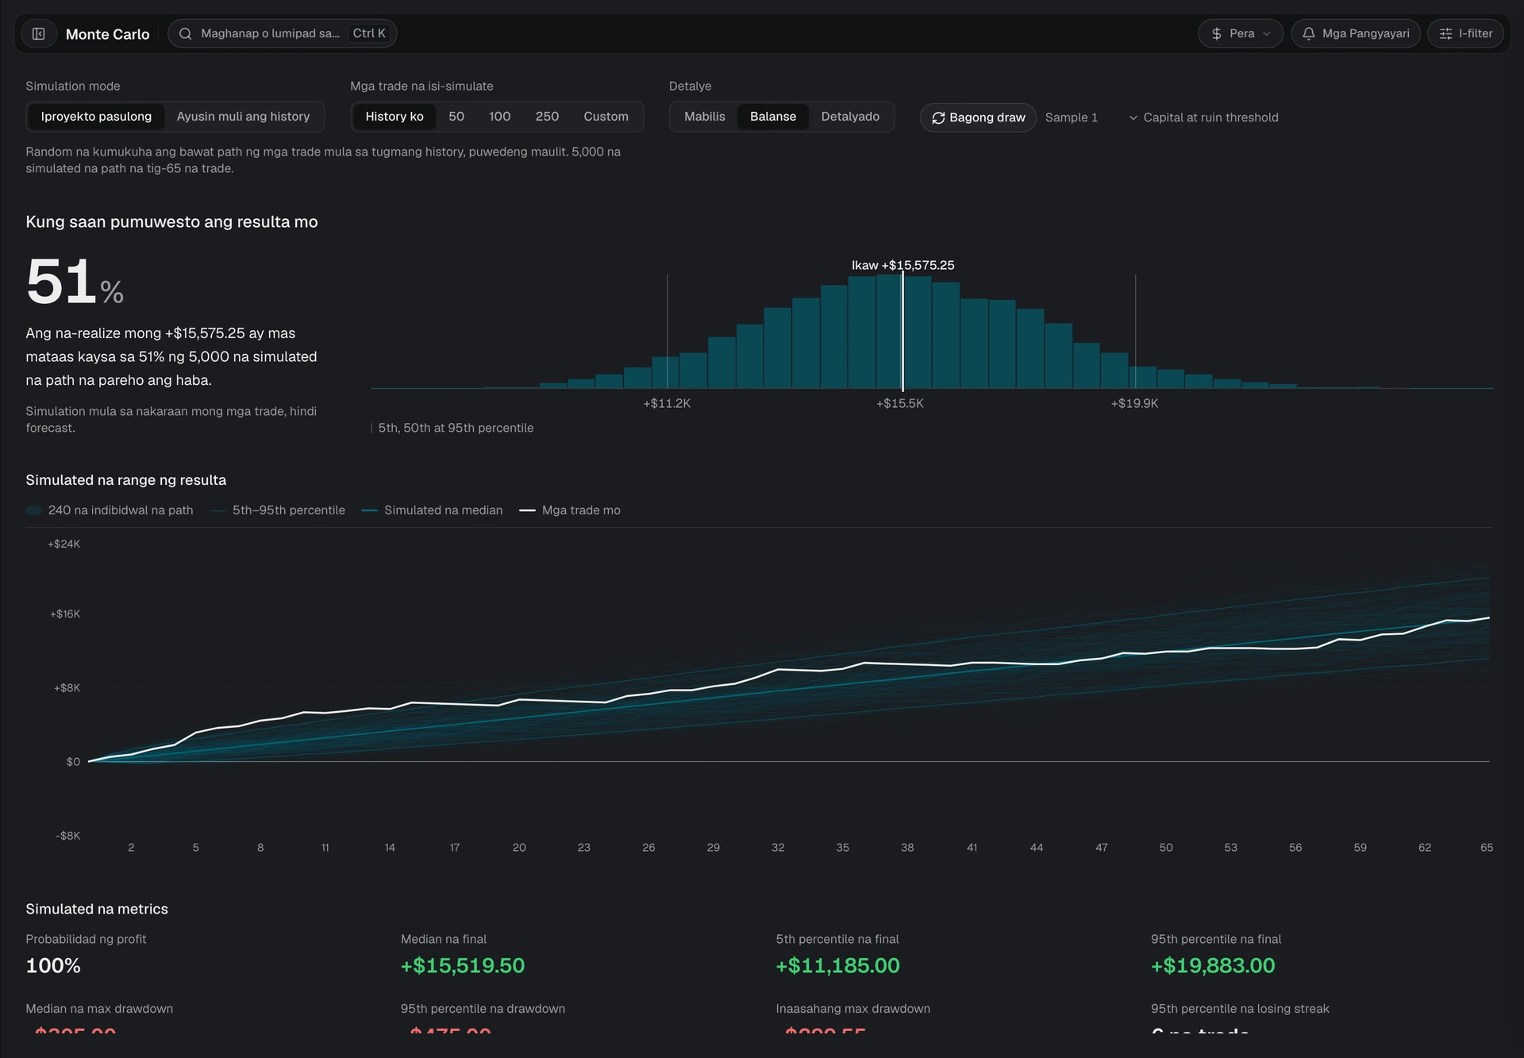The height and width of the screenshot is (1058, 1524).
Task: Click the bell icon in Mga Pangyayari
Action: coord(1309,33)
